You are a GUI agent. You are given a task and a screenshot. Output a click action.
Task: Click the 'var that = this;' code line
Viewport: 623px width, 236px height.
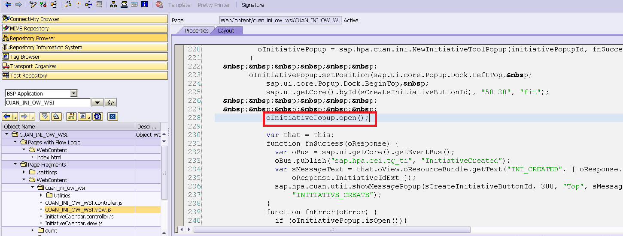[300, 135]
